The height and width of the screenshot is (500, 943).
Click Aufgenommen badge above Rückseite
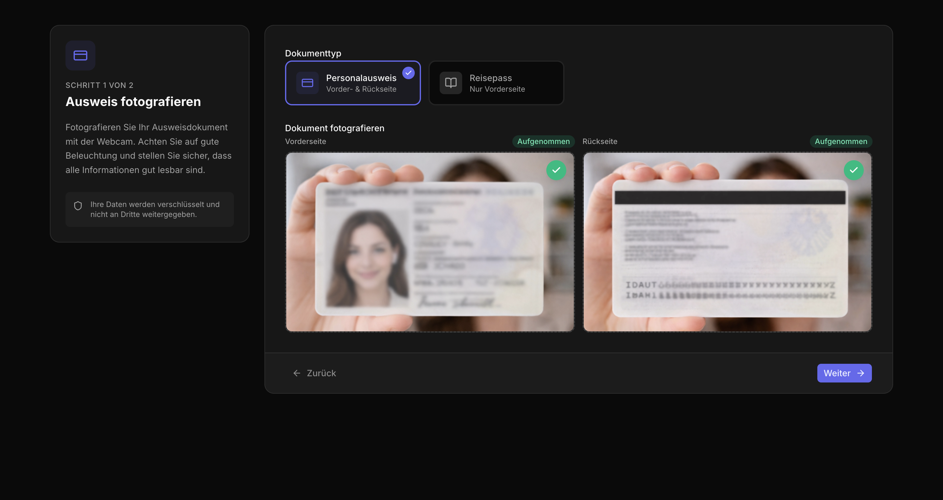[840, 141]
